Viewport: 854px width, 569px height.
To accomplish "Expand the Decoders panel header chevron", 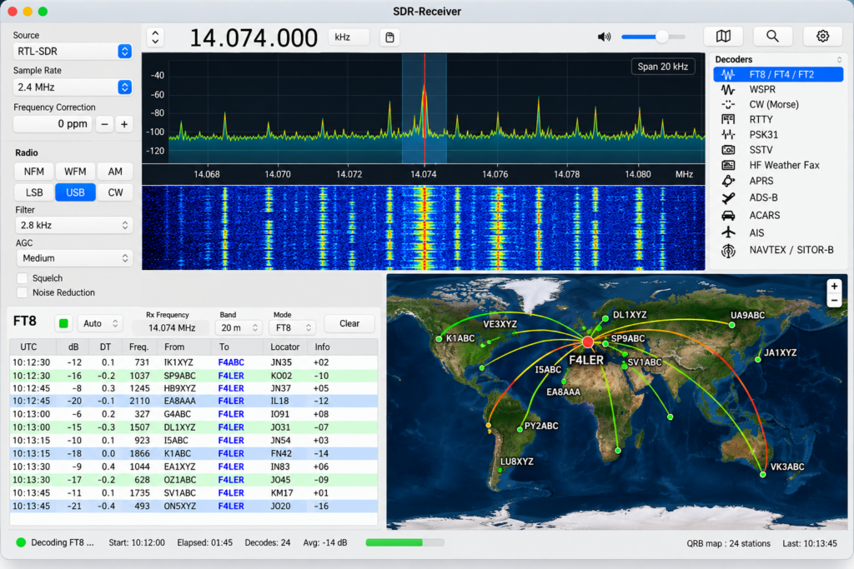I will point(839,59).
